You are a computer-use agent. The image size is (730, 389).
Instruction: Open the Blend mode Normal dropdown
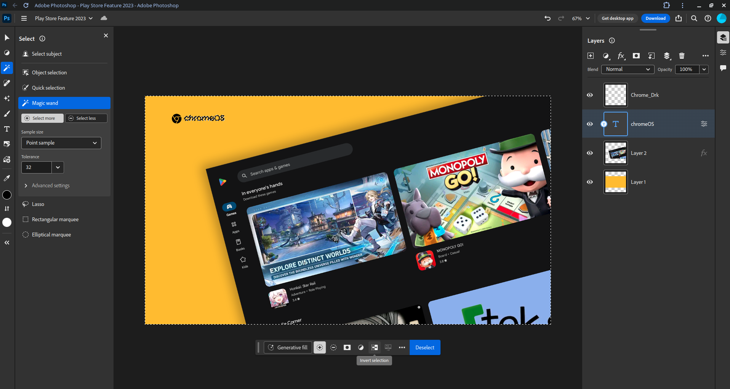(x=628, y=69)
